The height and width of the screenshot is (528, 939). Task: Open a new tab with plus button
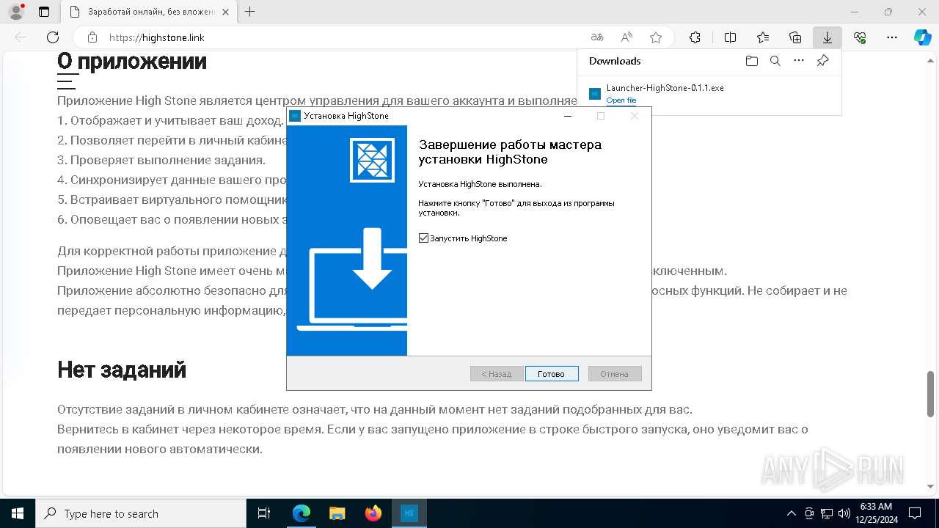[250, 12]
